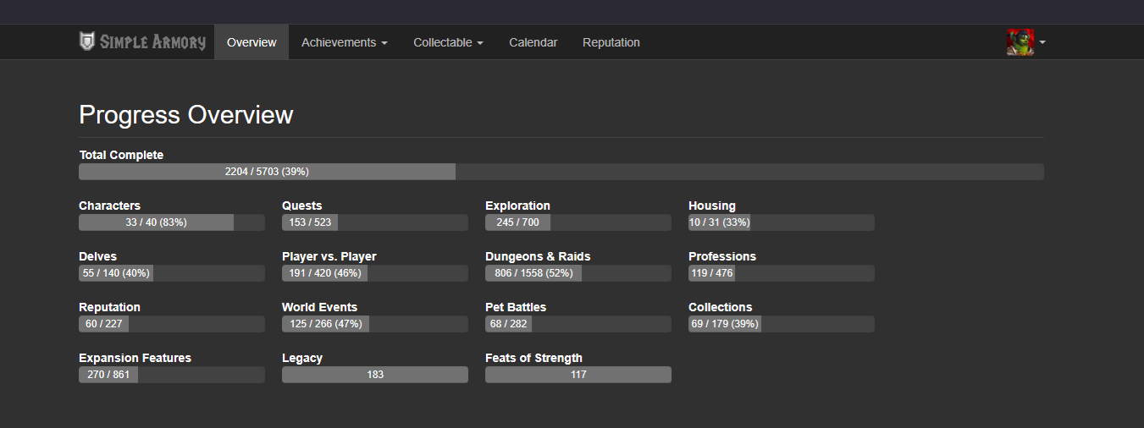Click the Total Complete progress bar

point(561,172)
